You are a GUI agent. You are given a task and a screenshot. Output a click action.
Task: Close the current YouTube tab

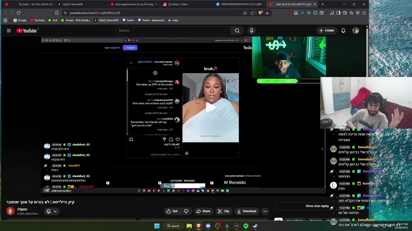[314, 4]
